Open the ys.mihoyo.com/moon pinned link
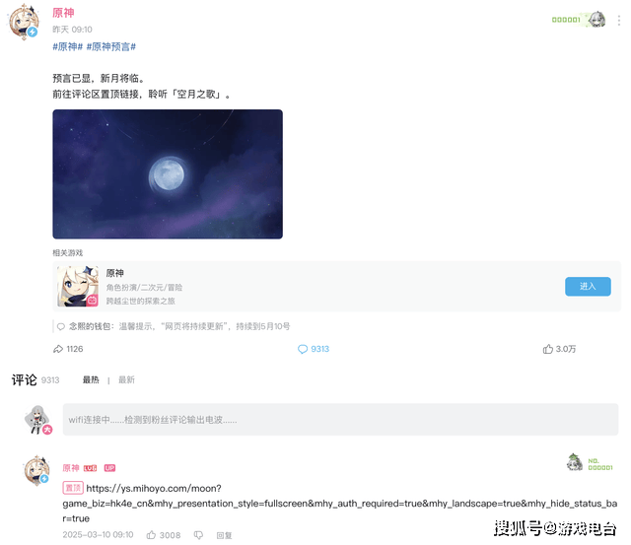Viewport: 631px width, 545px height. [x=339, y=504]
